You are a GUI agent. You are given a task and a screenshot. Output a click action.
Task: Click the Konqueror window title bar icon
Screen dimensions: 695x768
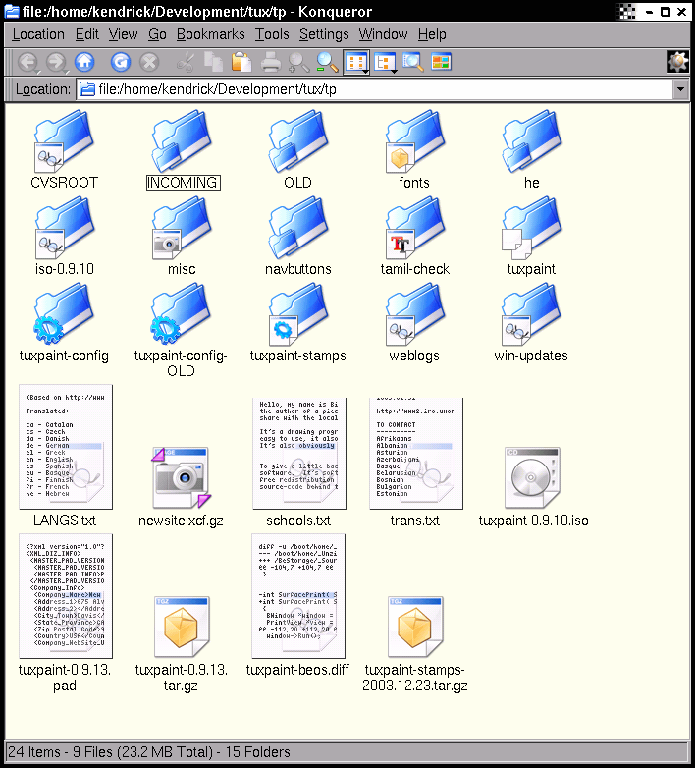[x=11, y=11]
